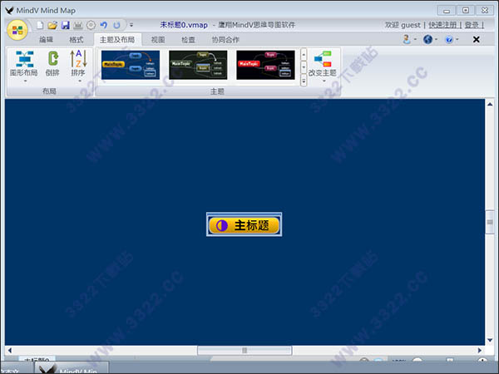
Task: Click the MindV taskbar button
Action: click(x=72, y=368)
